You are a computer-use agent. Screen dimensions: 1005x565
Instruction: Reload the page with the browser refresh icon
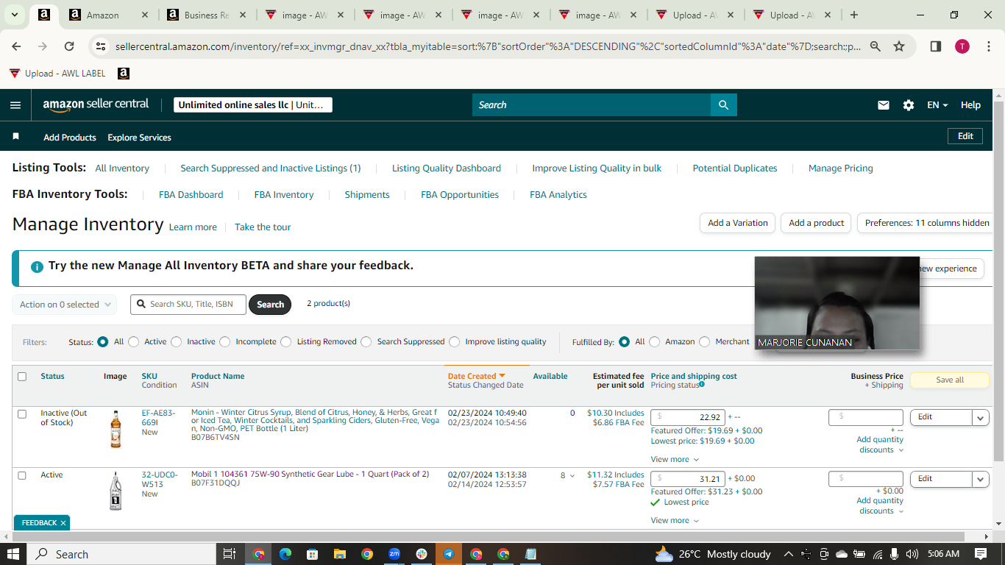(x=69, y=46)
